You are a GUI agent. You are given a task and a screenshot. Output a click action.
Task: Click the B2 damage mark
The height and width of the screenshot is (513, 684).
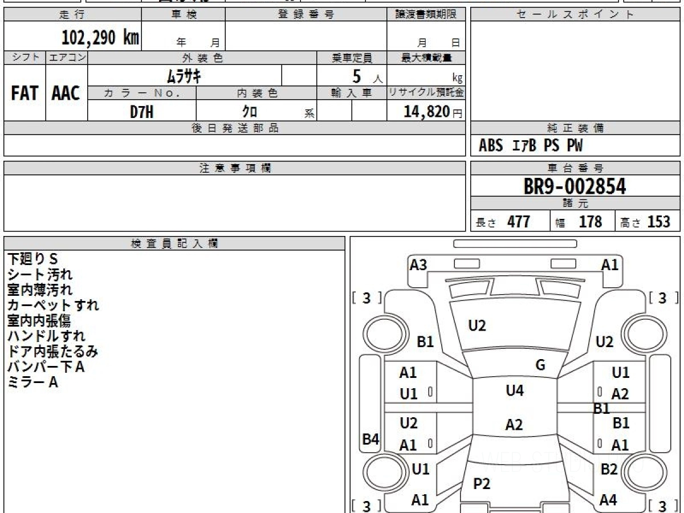[609, 469]
